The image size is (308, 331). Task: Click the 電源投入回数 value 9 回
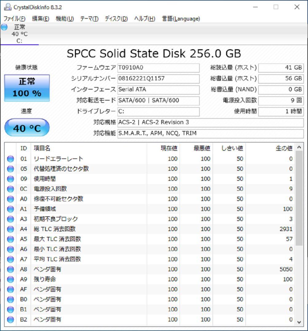(x=281, y=101)
